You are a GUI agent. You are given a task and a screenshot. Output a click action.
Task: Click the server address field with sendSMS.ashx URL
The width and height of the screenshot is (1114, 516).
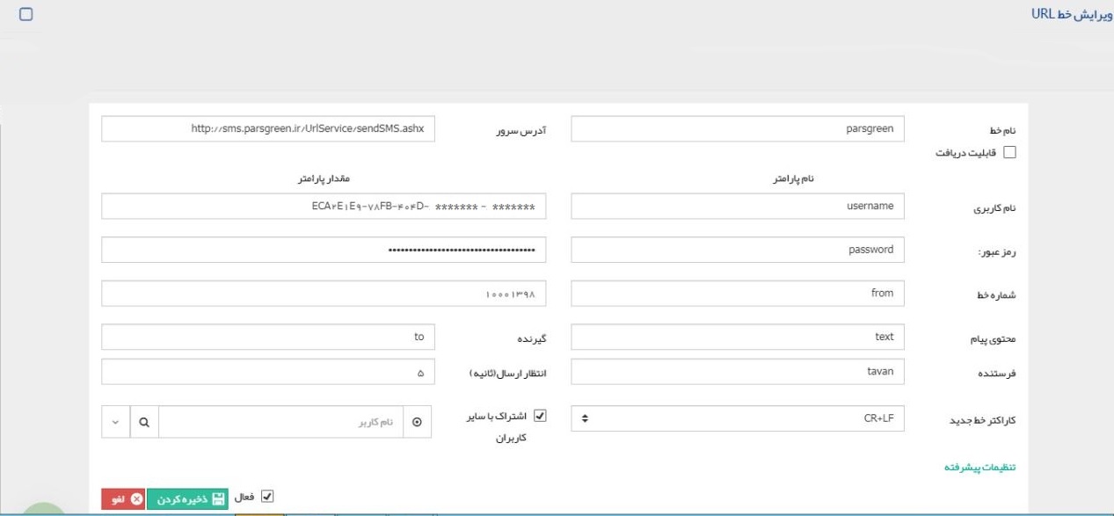pos(268,128)
